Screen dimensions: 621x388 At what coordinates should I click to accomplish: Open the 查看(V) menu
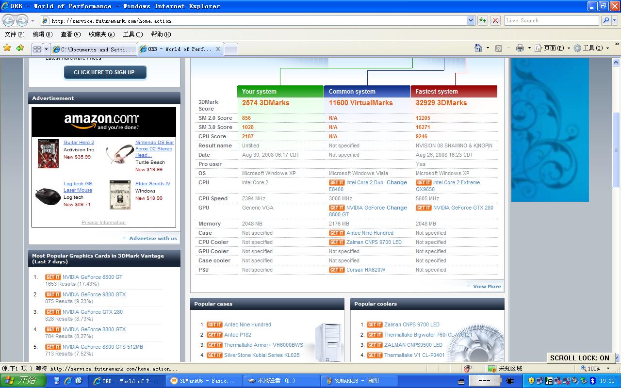pos(70,34)
